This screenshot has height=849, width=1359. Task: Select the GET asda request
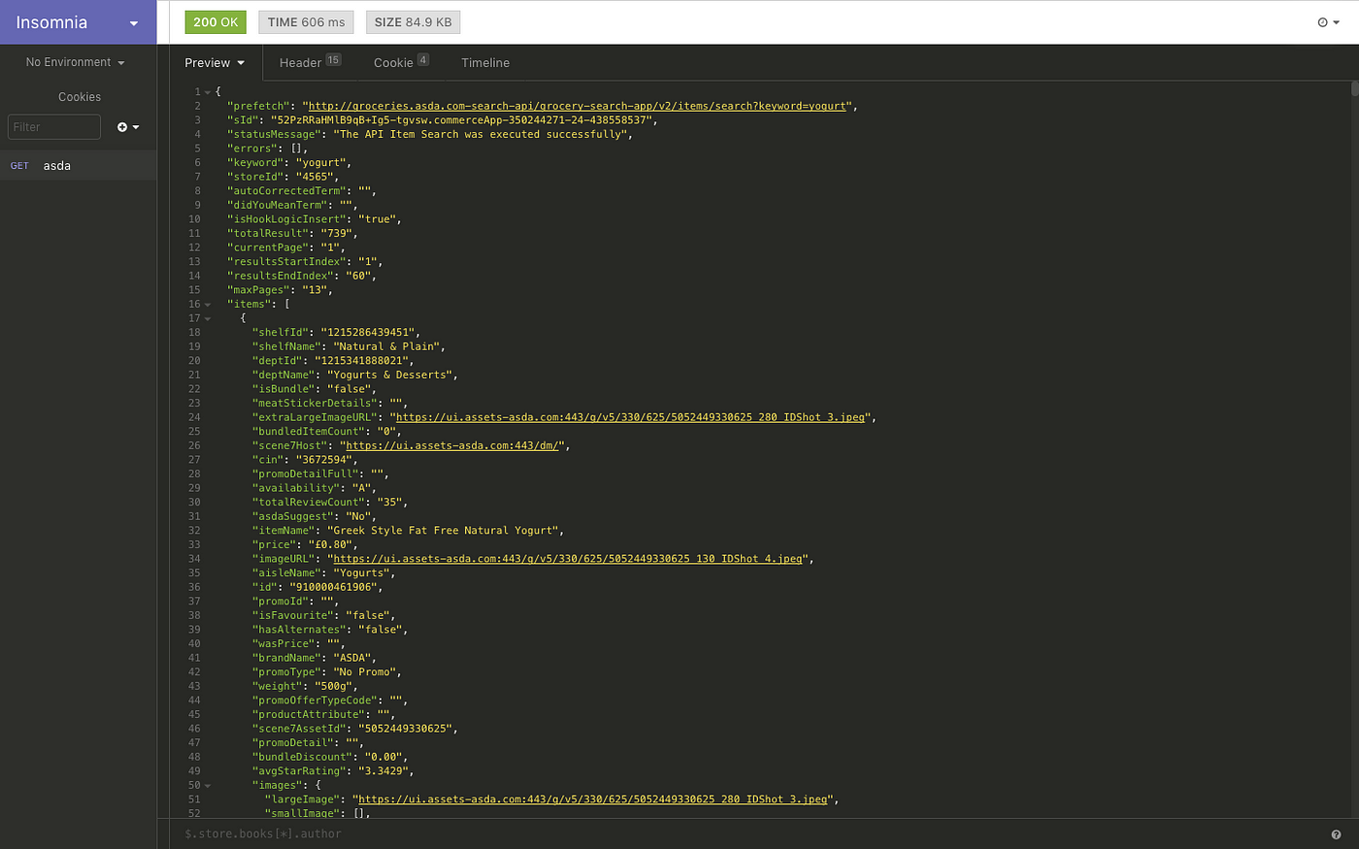point(78,165)
